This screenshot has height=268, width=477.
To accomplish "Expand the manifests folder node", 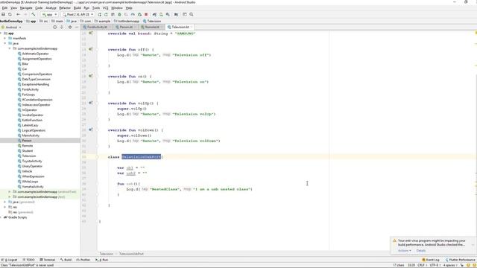I will (5, 38).
